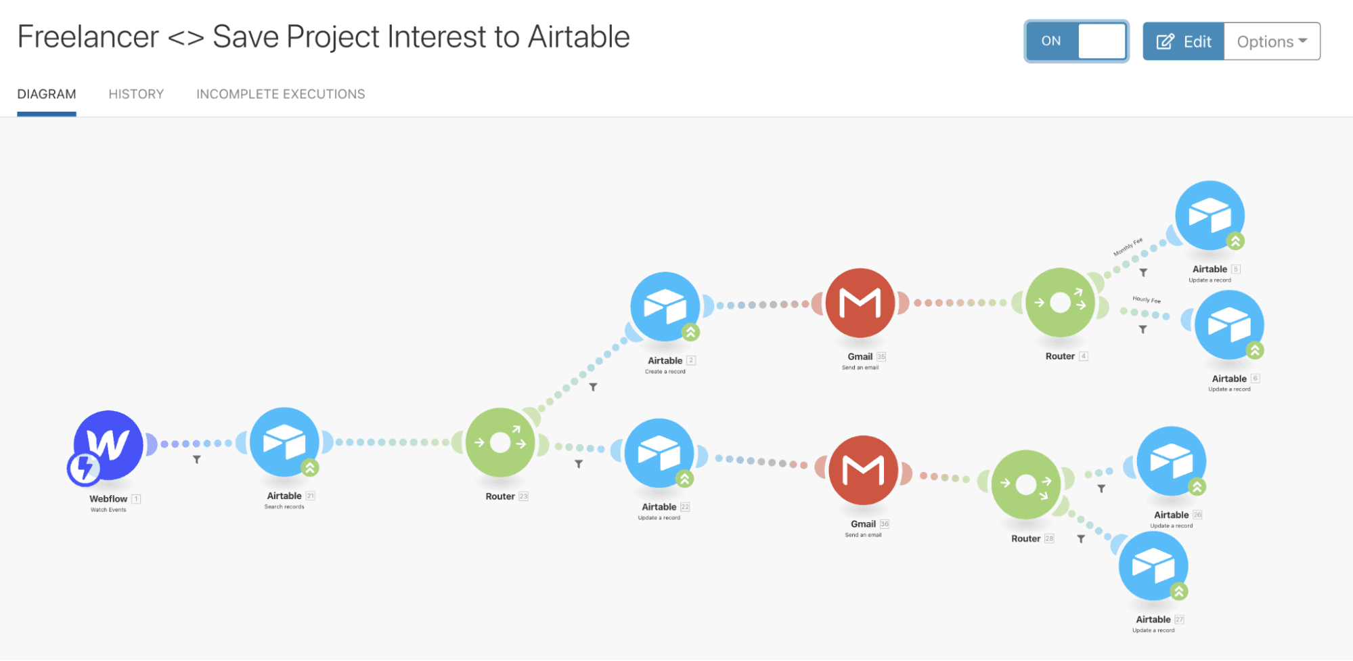Screen dimensions: 1353x661
Task: Click Router module number 23
Action: click(500, 443)
